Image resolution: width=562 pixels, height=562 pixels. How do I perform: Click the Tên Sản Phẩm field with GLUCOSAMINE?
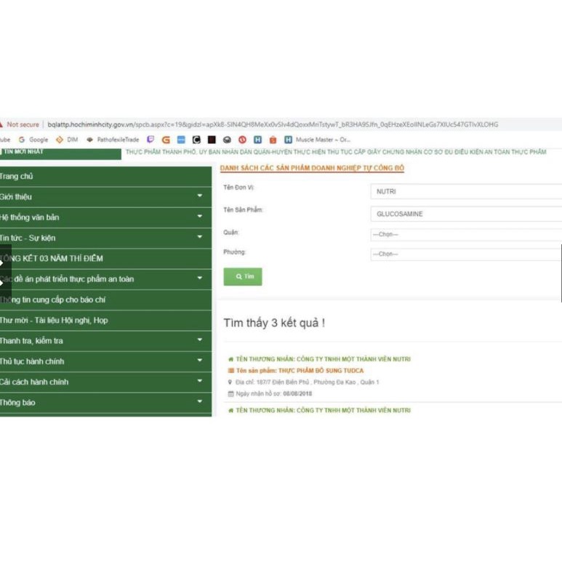point(465,214)
